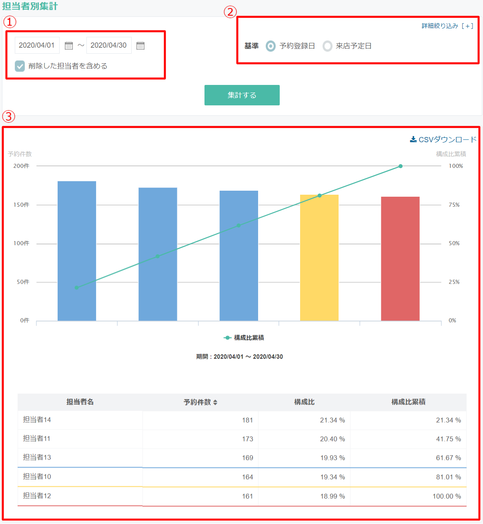Viewport: 483px width, 524px height.
Task: Click the CSV download icon
Action: click(413, 139)
